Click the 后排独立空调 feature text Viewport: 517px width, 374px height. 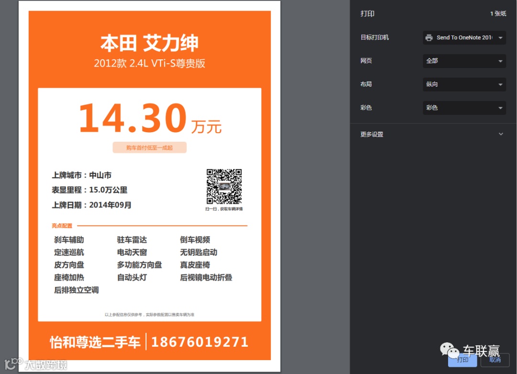point(77,290)
